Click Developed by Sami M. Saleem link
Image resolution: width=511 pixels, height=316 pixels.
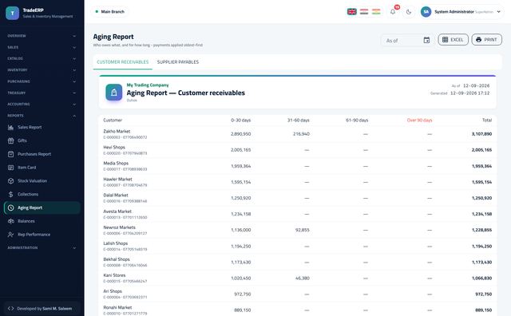coord(42,308)
